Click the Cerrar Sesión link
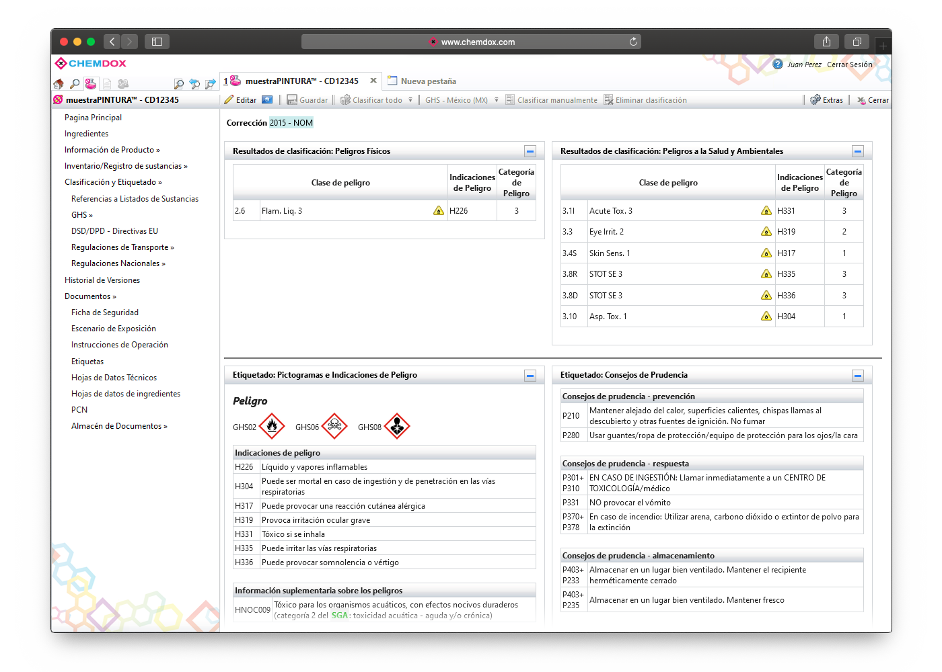This screenshot has width=942, height=672. point(849,65)
